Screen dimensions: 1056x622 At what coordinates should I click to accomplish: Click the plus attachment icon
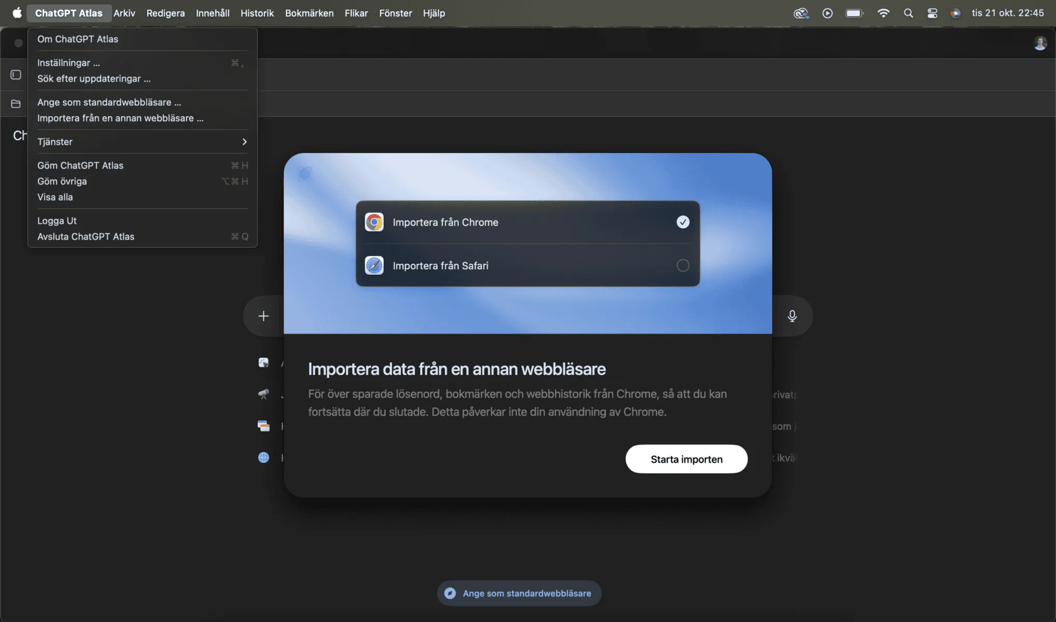tap(263, 316)
